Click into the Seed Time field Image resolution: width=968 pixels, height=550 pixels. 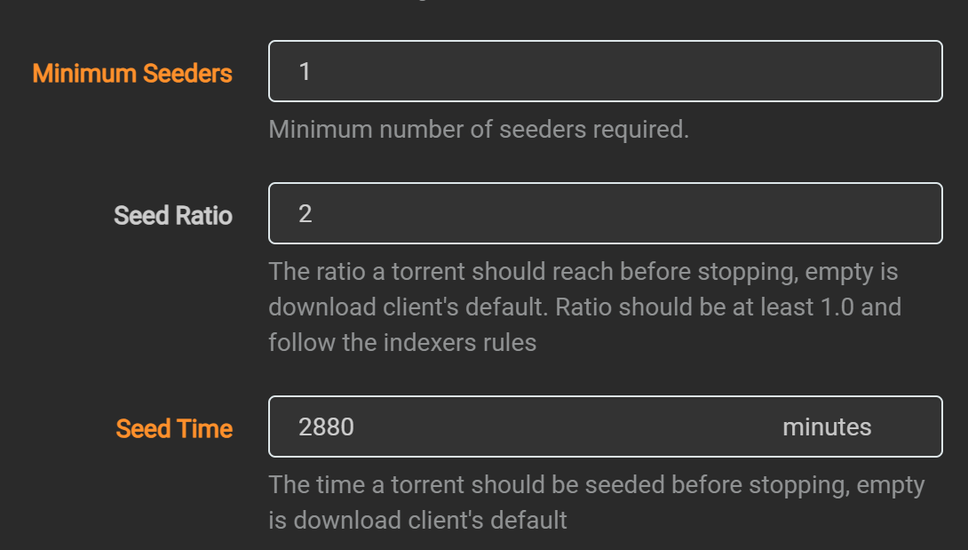click(533, 426)
